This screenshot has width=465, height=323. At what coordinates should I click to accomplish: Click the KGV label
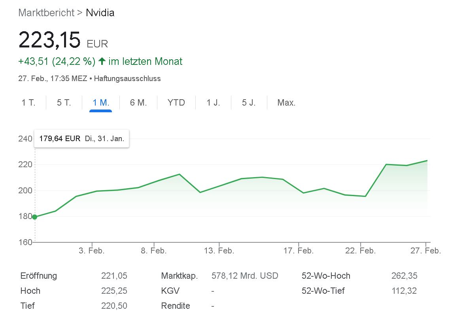[x=170, y=291]
